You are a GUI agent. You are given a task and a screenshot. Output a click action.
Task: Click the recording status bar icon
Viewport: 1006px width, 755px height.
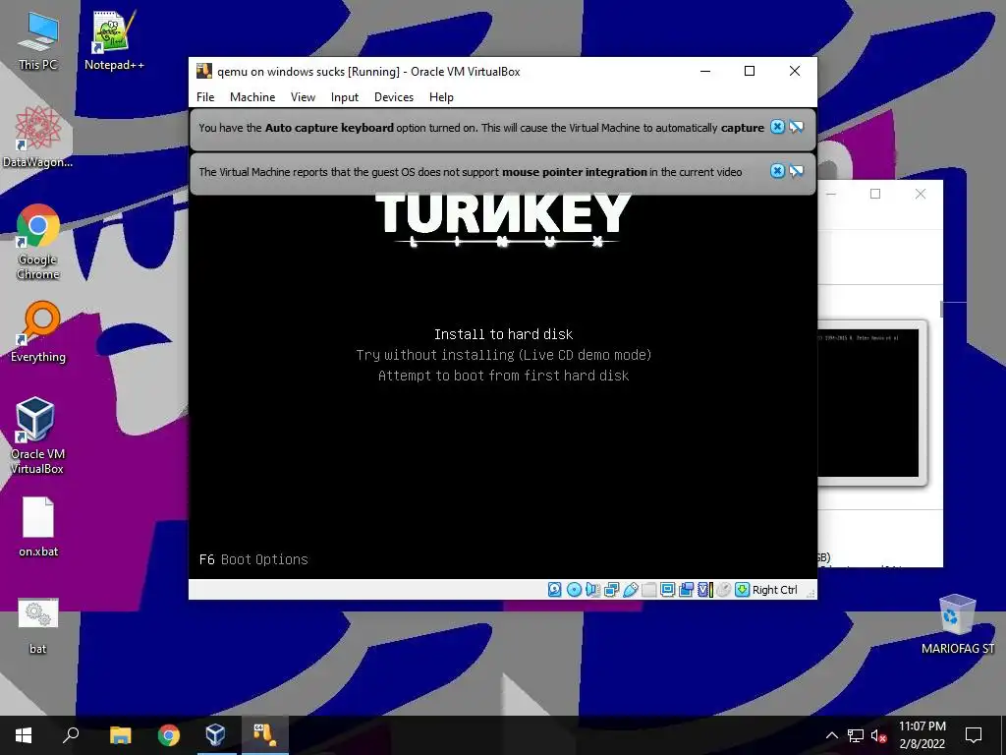coord(686,590)
